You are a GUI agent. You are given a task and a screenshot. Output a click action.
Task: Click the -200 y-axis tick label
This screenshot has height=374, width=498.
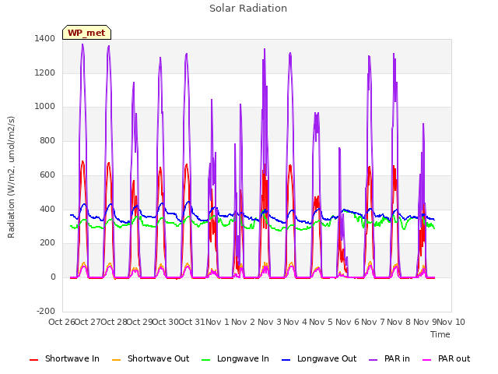pos(46,311)
